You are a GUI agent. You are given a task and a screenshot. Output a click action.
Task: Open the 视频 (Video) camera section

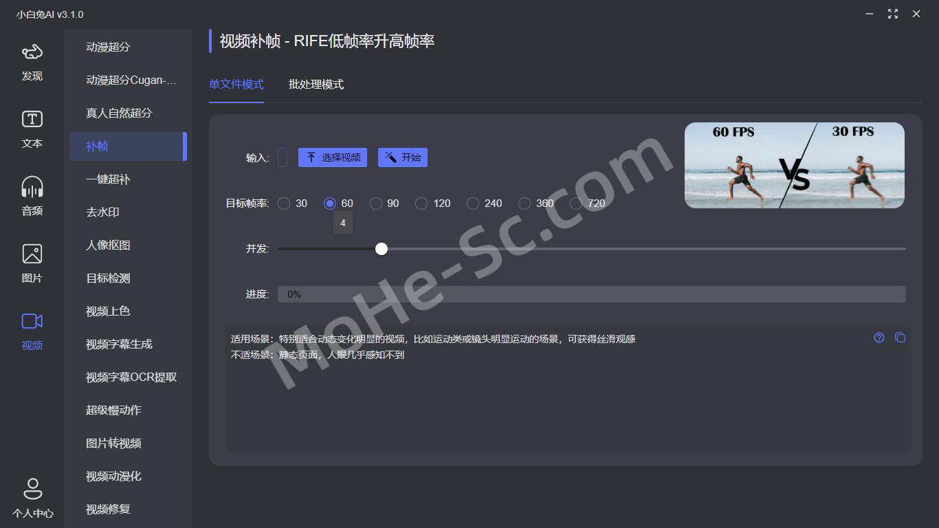(x=32, y=332)
